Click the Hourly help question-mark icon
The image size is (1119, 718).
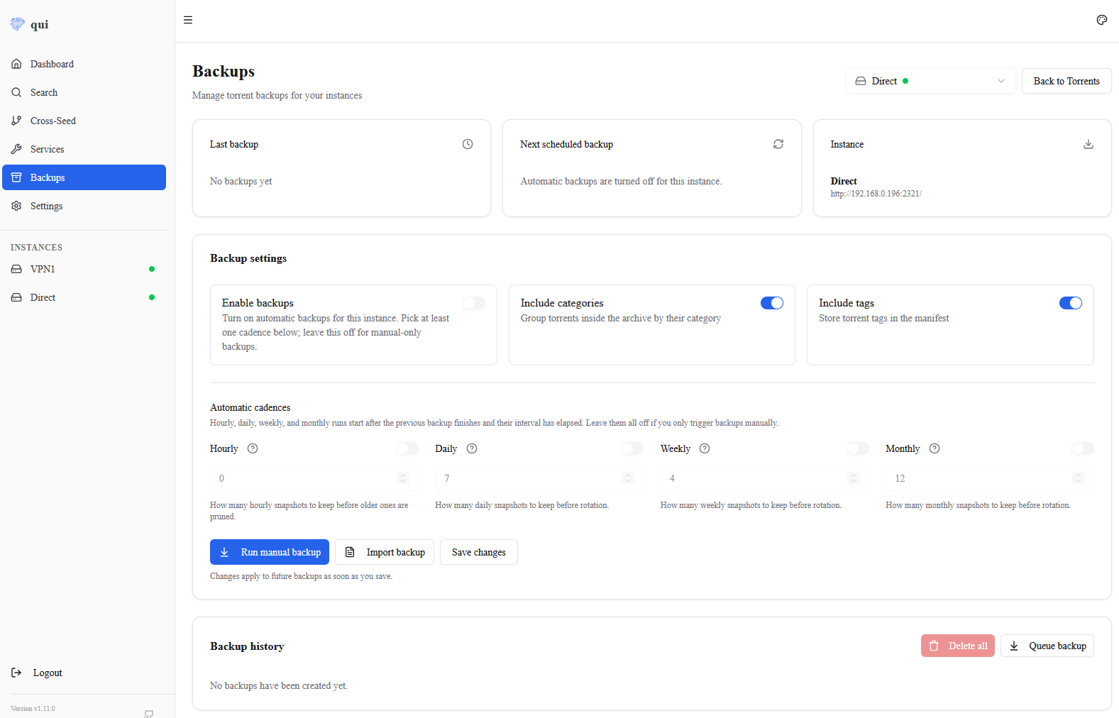click(x=253, y=448)
